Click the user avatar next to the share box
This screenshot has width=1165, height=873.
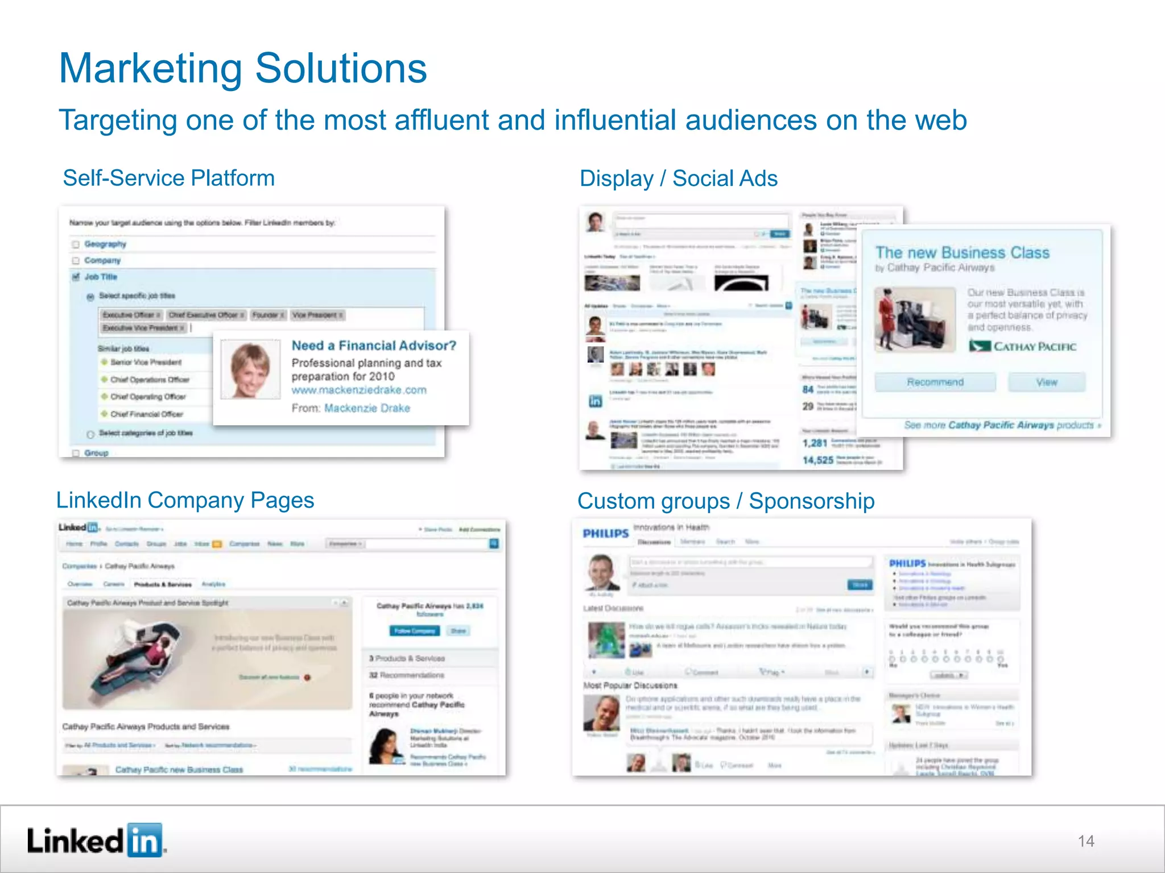(x=596, y=222)
